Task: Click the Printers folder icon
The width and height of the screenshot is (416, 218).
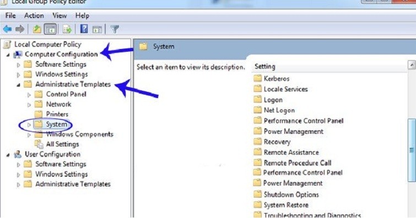Action: click(x=39, y=115)
